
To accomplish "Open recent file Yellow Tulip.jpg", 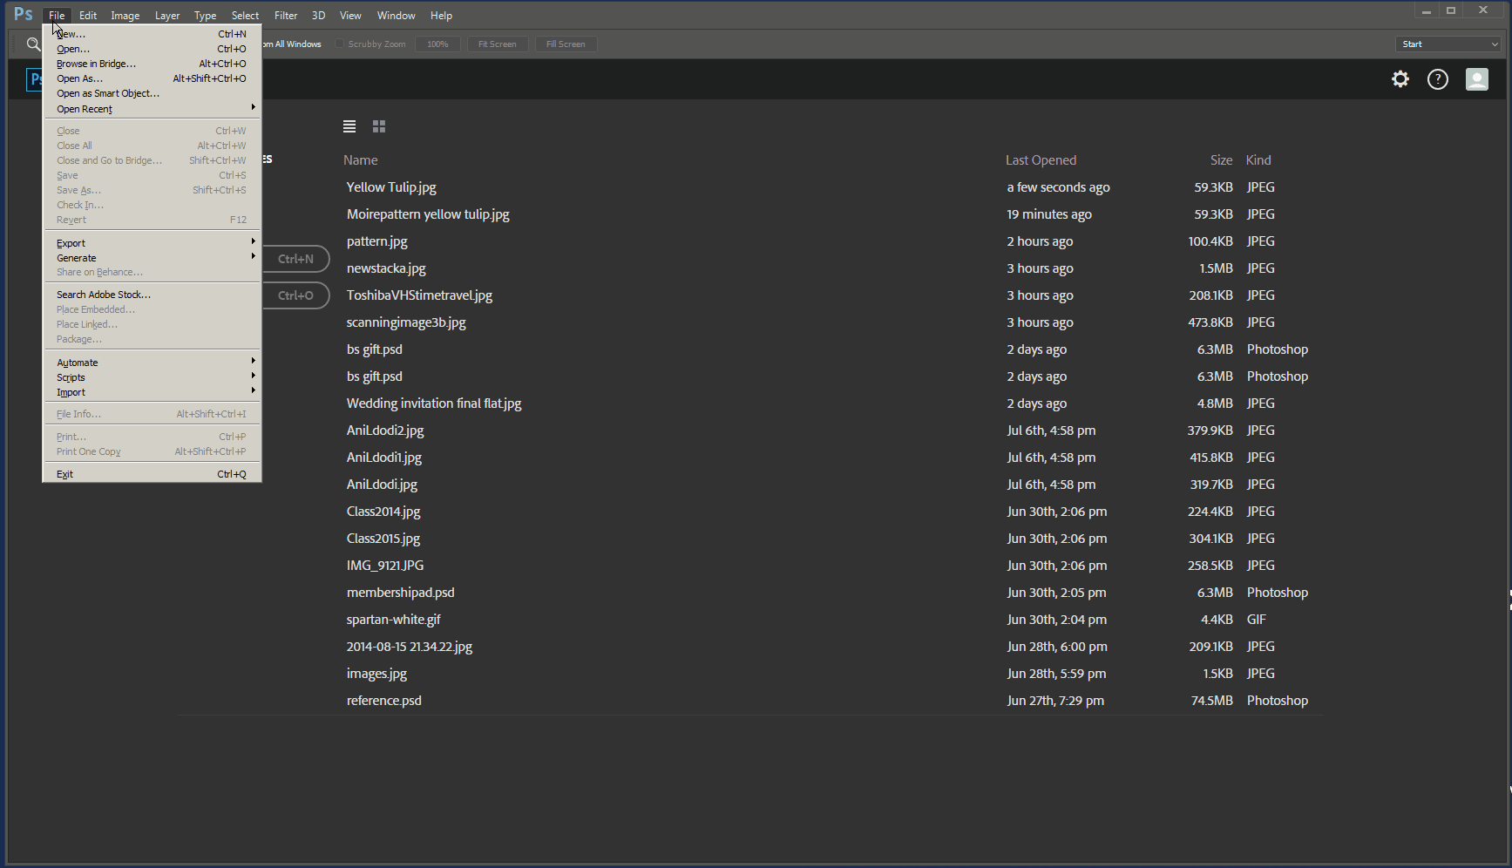I will pos(391,187).
